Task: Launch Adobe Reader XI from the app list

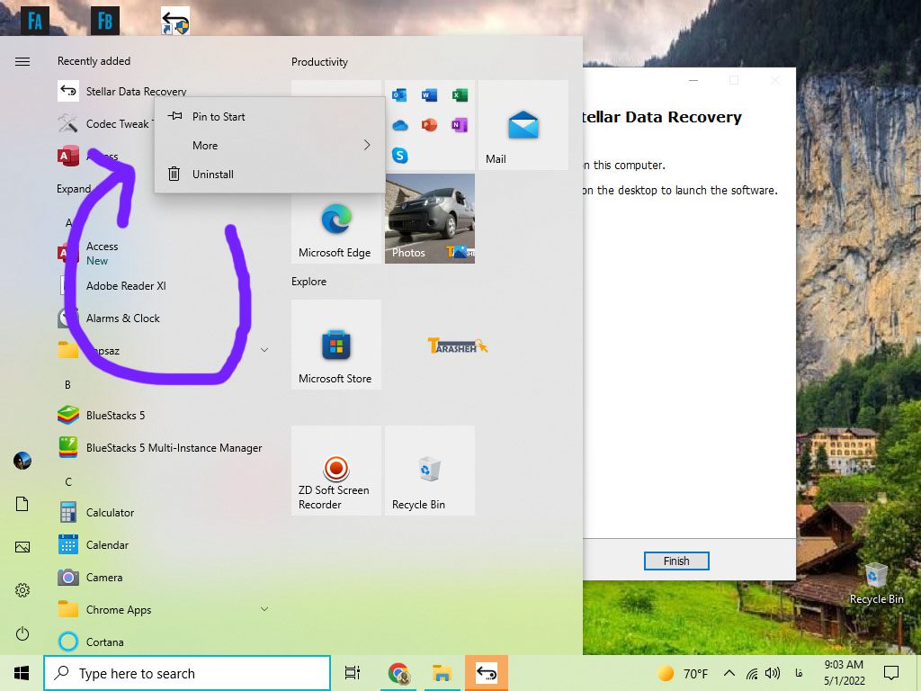Action: 112,285
